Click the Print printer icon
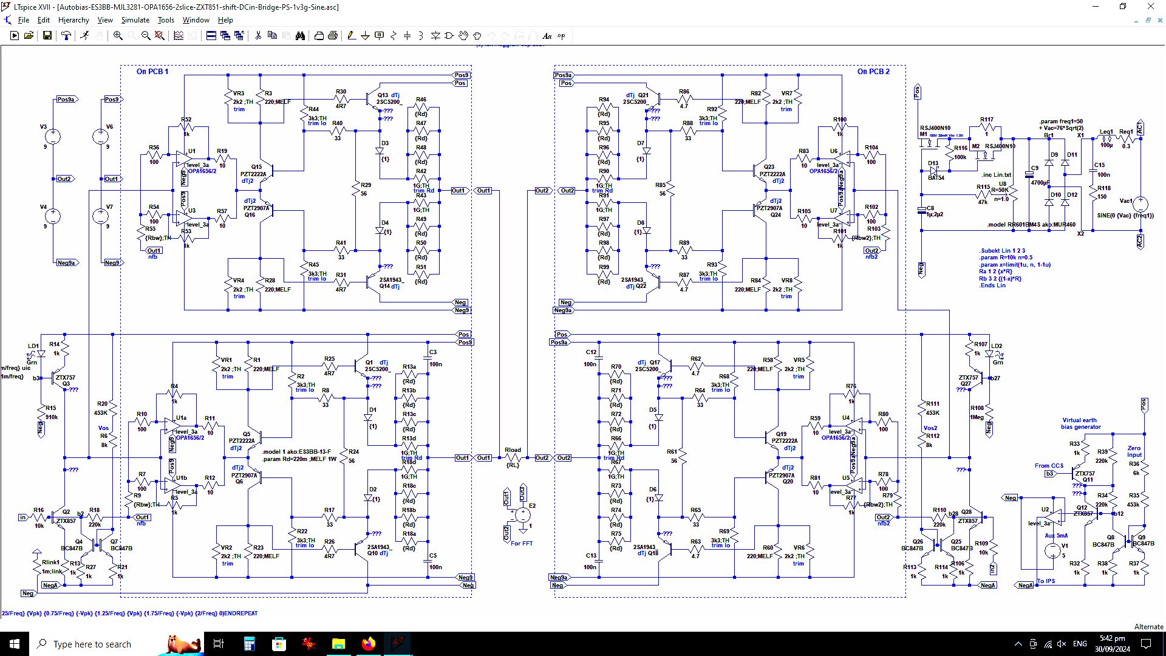 [333, 36]
